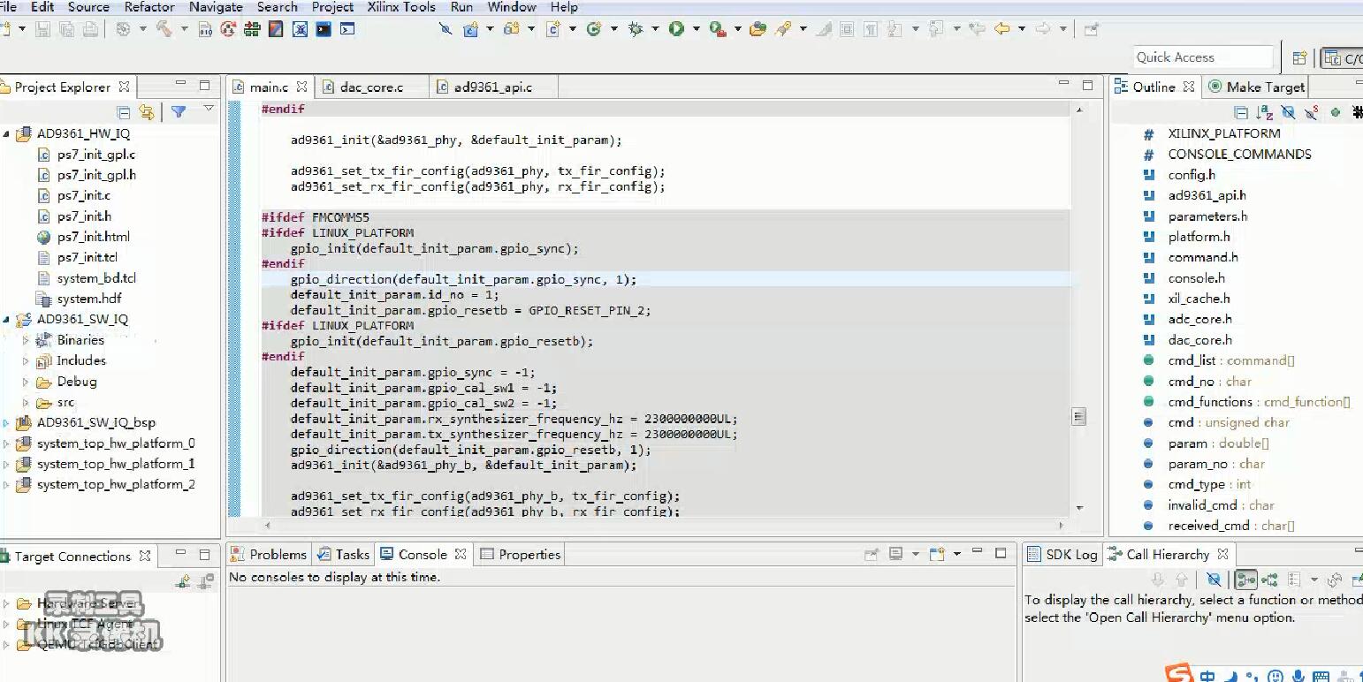Click the New C source file icon
The image size is (1363, 682).
[x=553, y=29]
